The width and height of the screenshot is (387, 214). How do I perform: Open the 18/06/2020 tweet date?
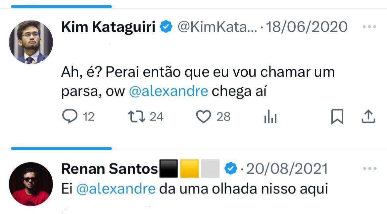307,27
